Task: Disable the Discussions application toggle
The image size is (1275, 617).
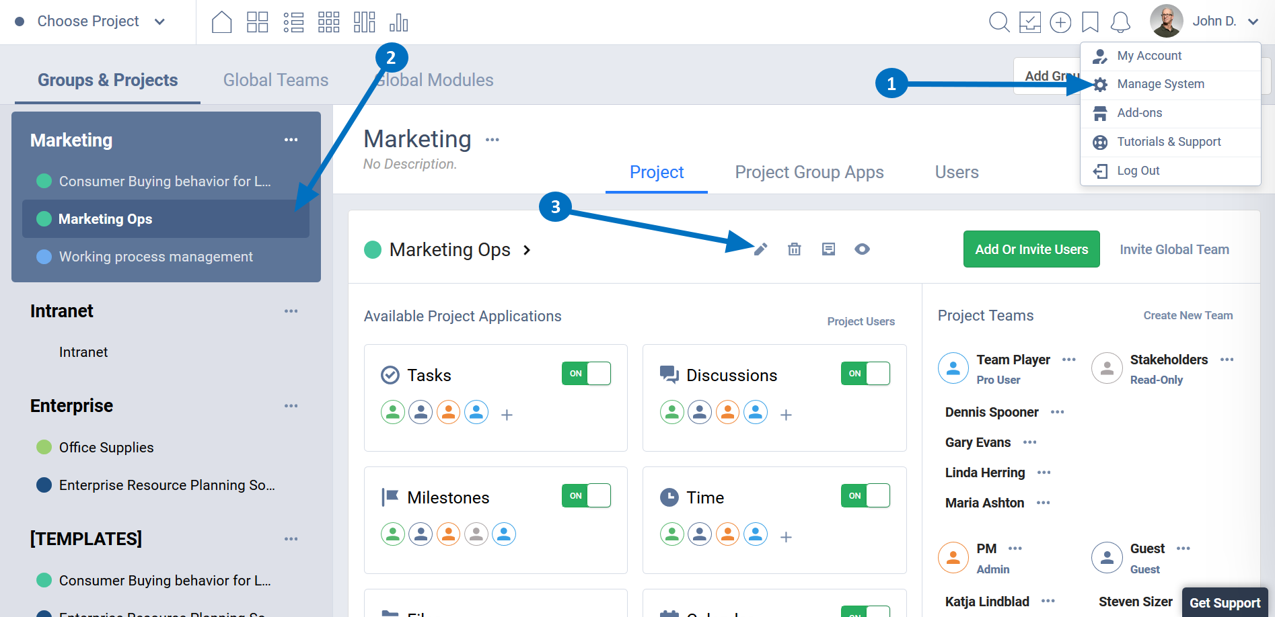Action: tap(865, 374)
